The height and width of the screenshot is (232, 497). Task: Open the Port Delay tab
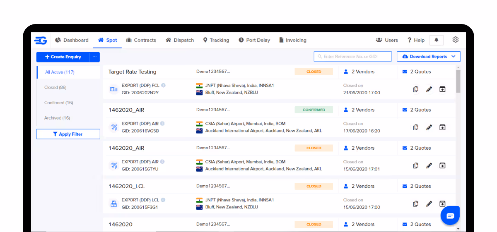pos(254,40)
